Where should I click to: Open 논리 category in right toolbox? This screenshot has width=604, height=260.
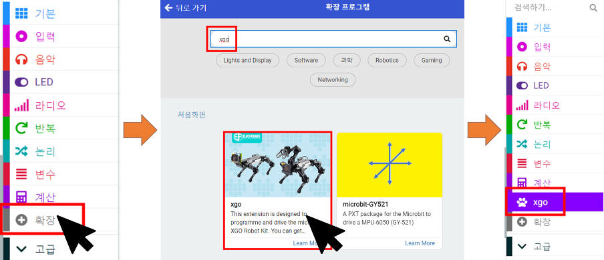pos(555,144)
